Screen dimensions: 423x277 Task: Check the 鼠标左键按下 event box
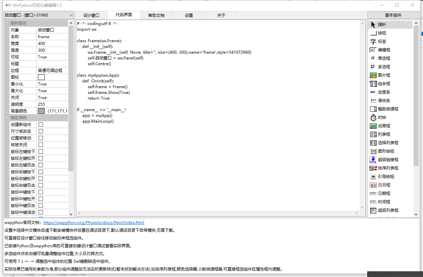click(x=41, y=152)
